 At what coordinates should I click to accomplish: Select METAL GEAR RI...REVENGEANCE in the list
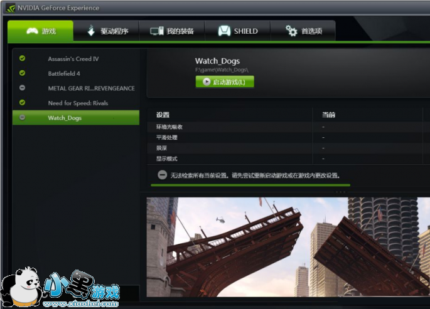click(76, 88)
